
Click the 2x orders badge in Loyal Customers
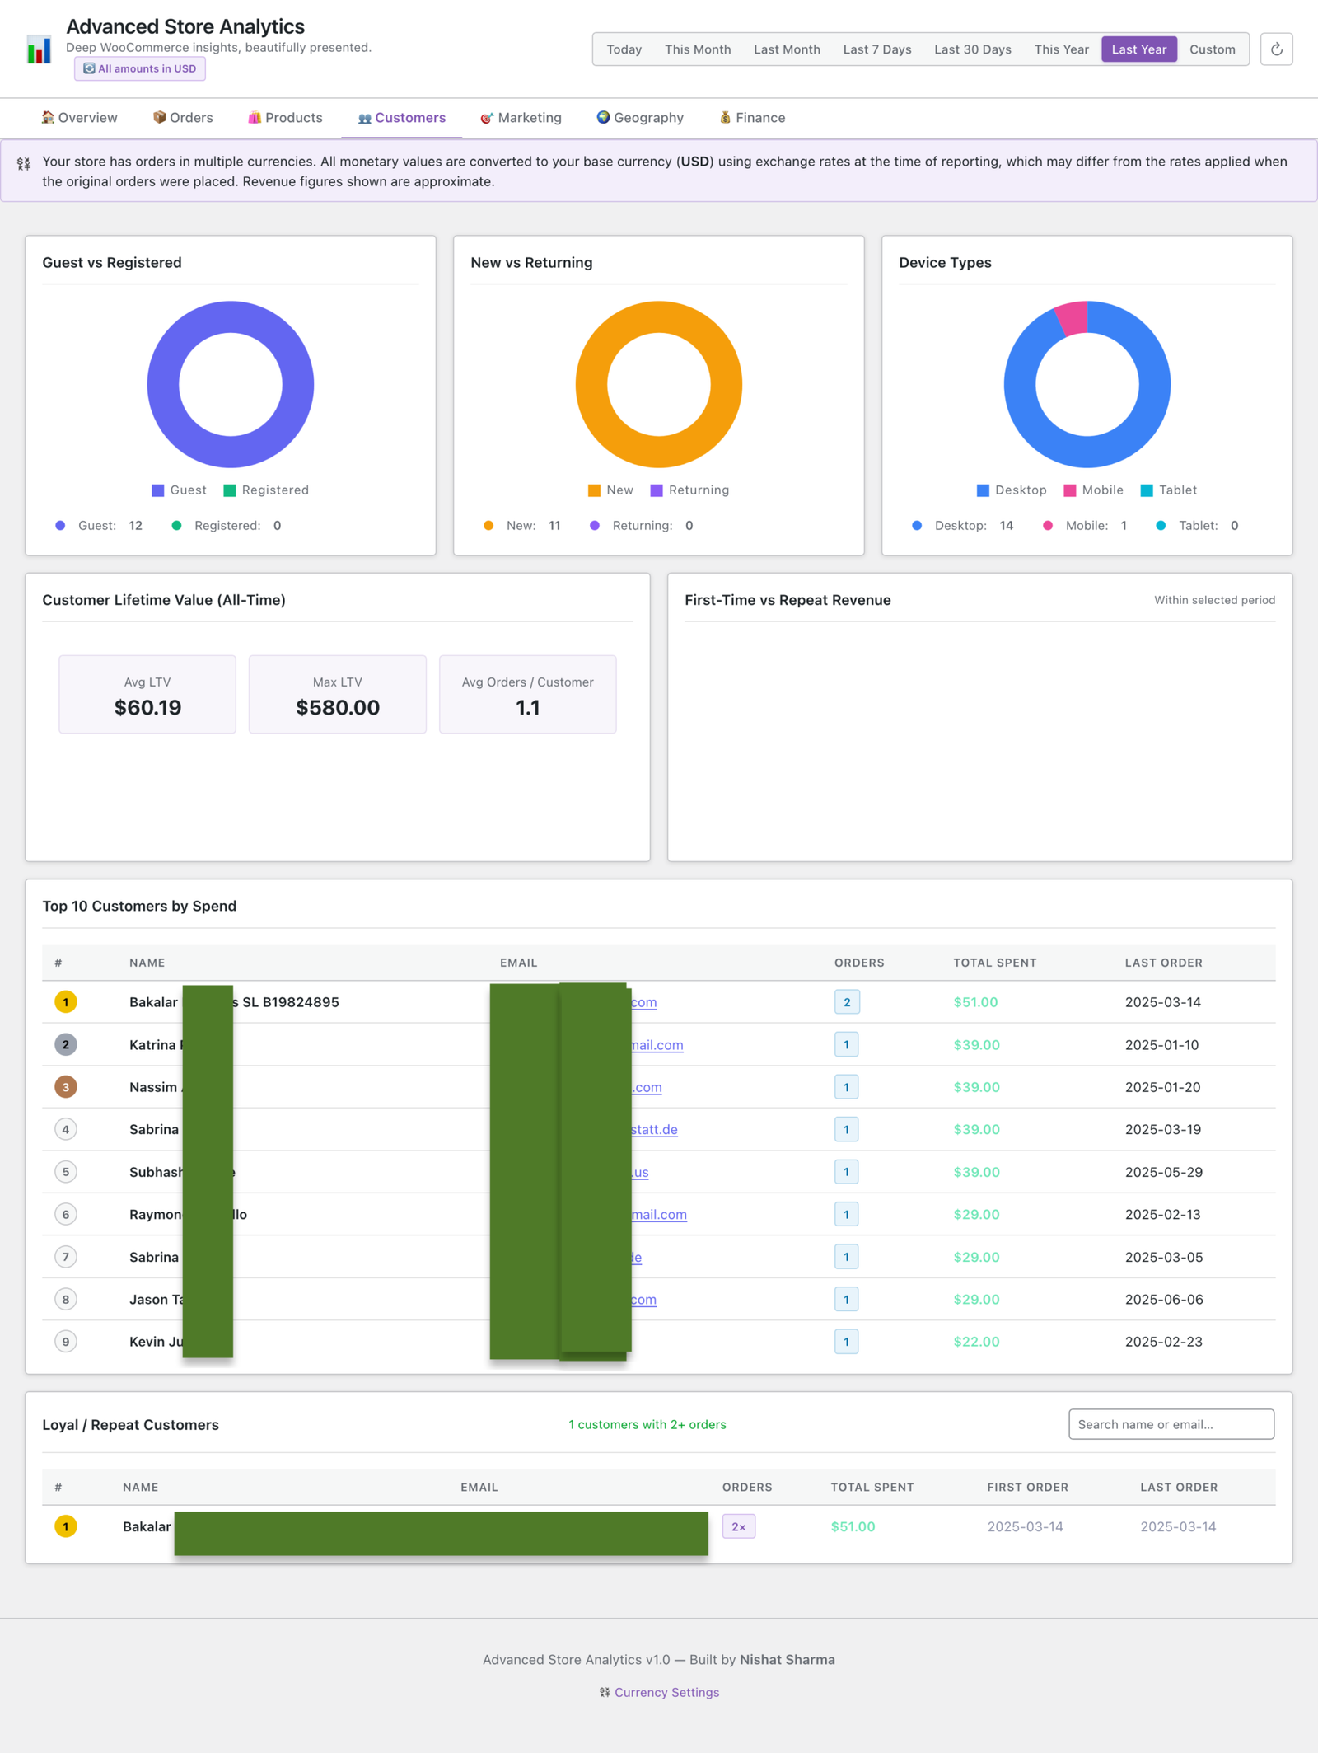[739, 1526]
